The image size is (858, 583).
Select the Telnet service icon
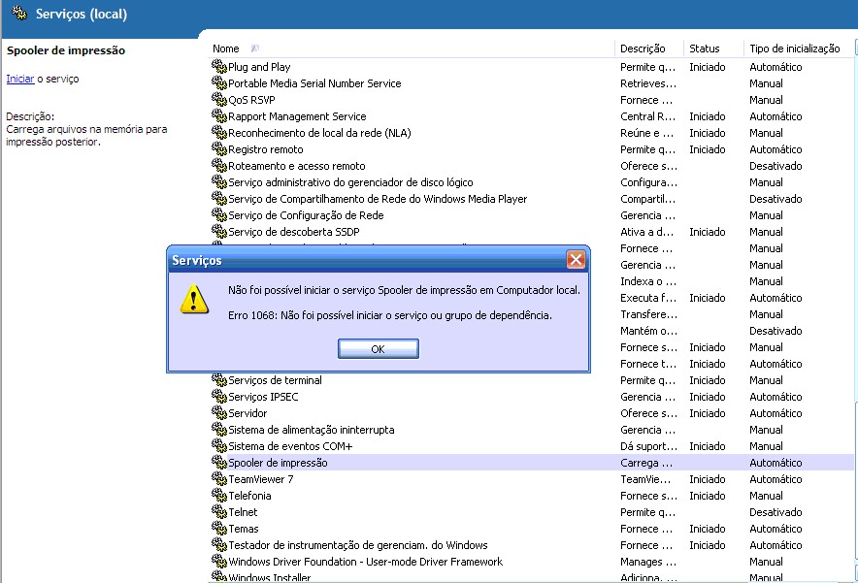pos(219,512)
